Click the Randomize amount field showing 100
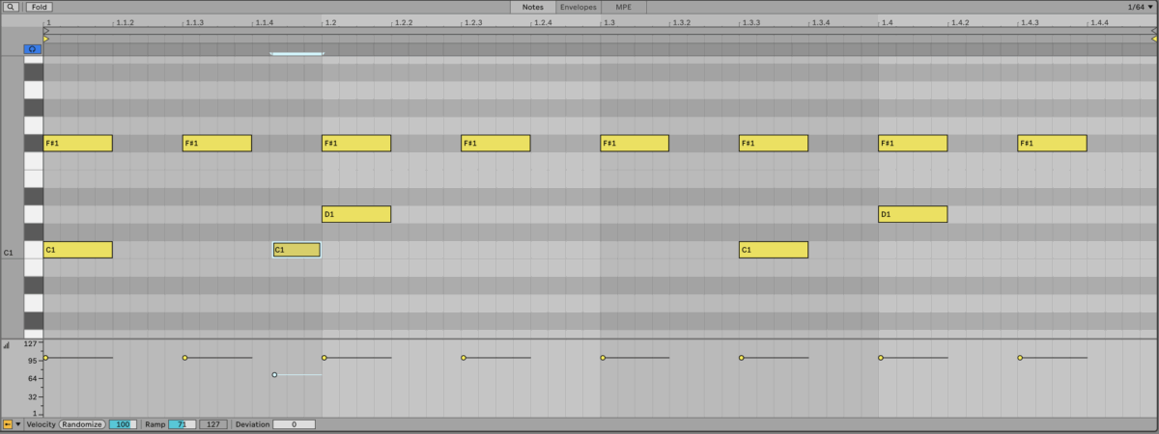Image resolution: width=1159 pixels, height=434 pixels. (123, 424)
